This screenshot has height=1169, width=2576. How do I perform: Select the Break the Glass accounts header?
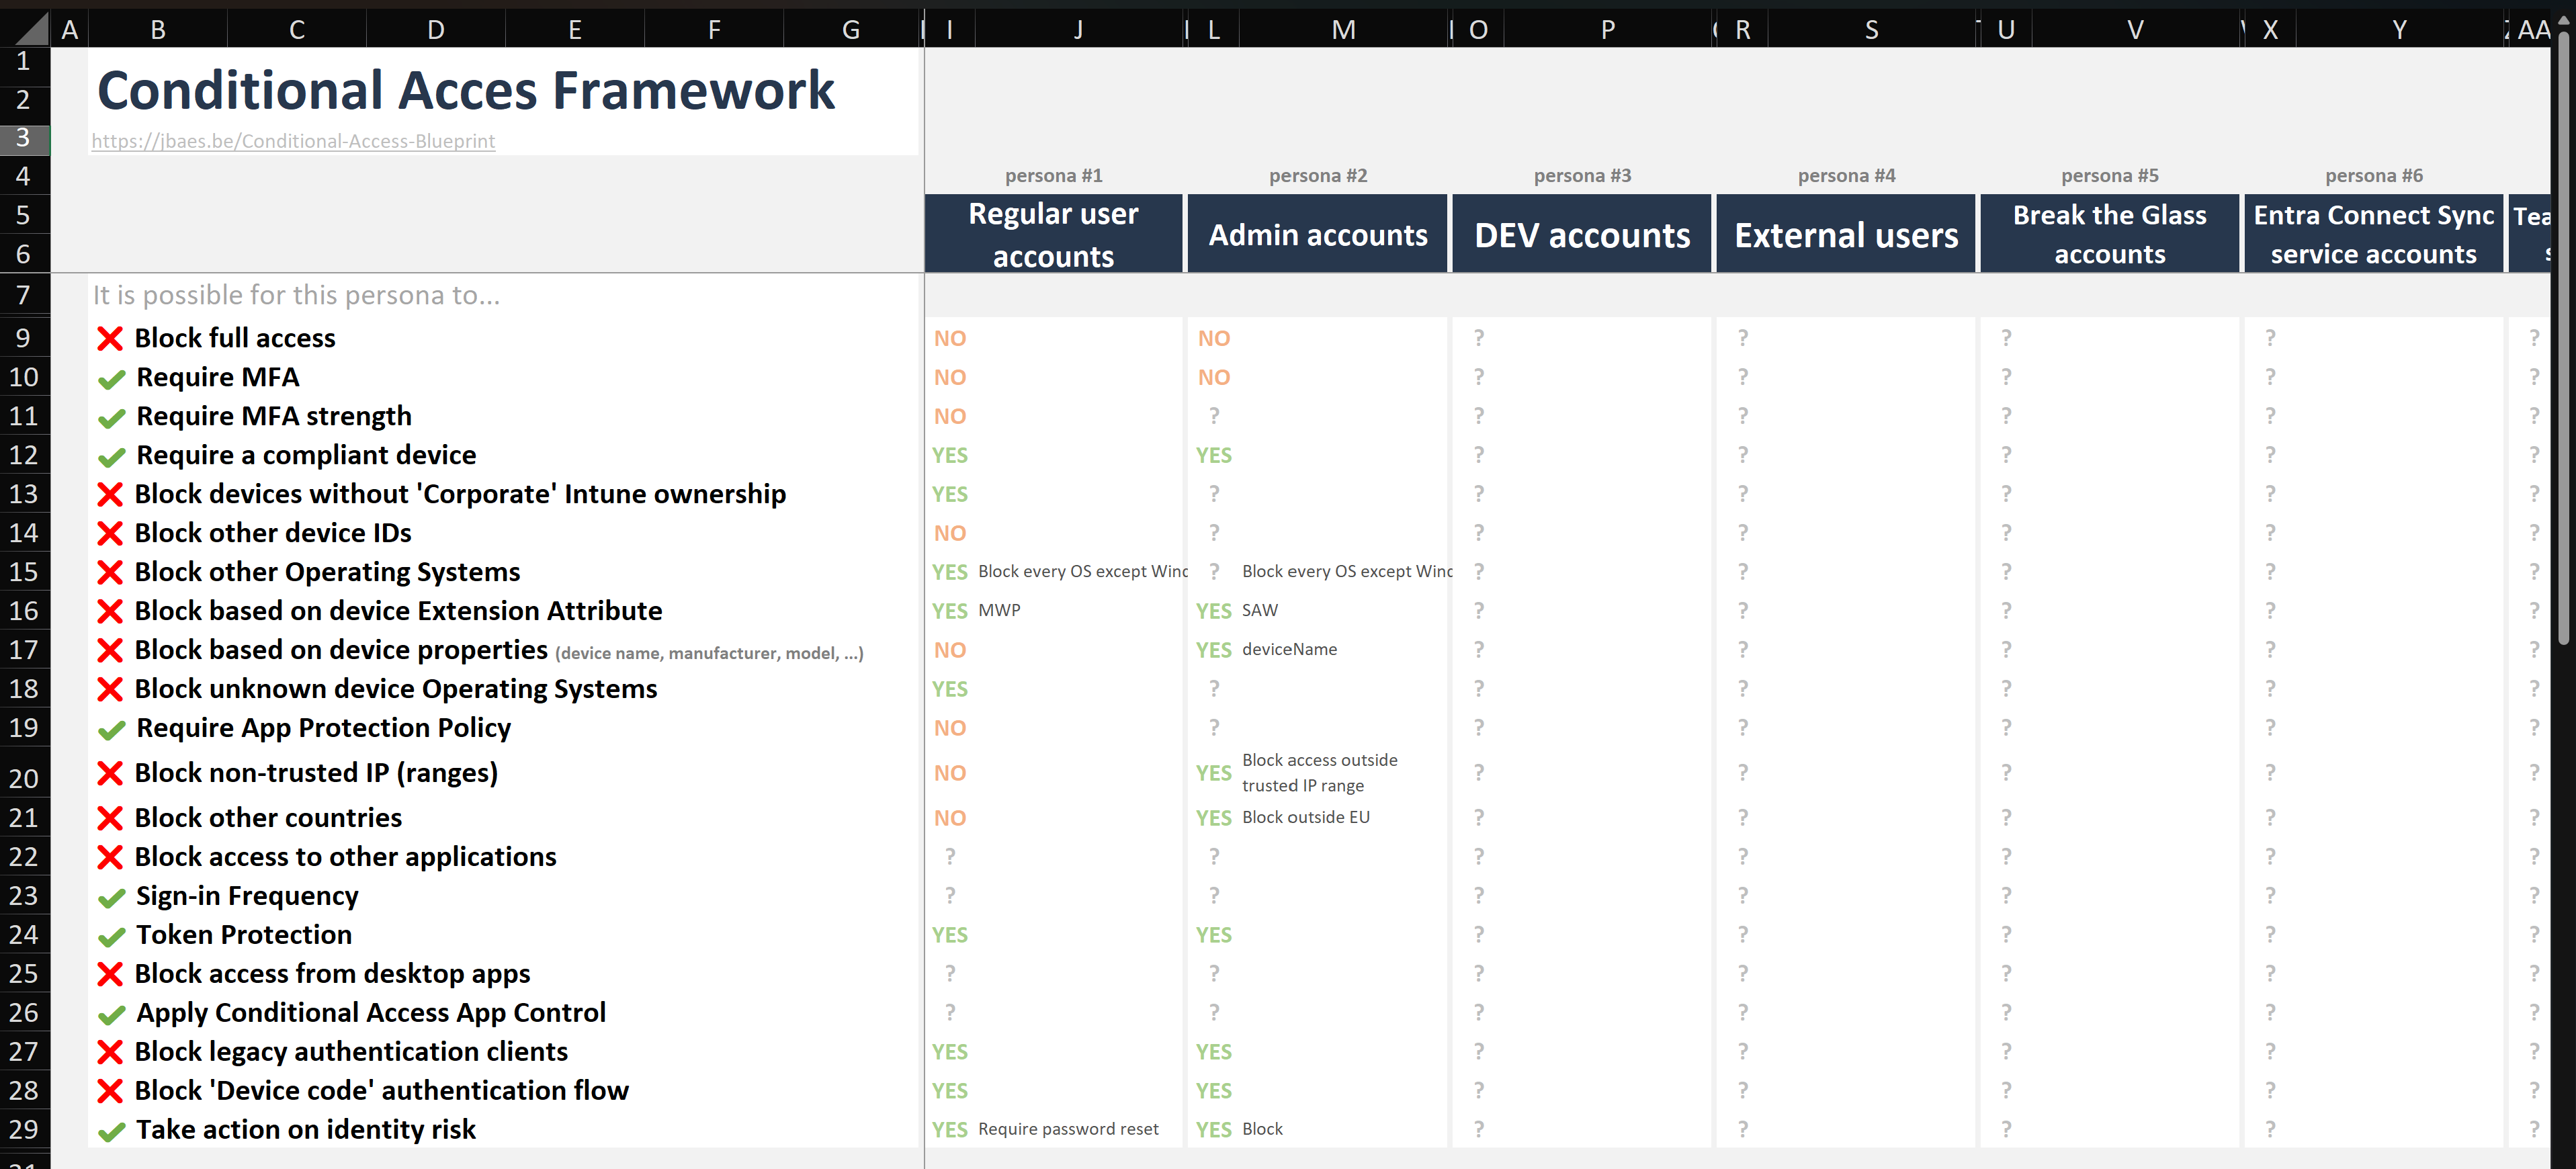[2109, 234]
